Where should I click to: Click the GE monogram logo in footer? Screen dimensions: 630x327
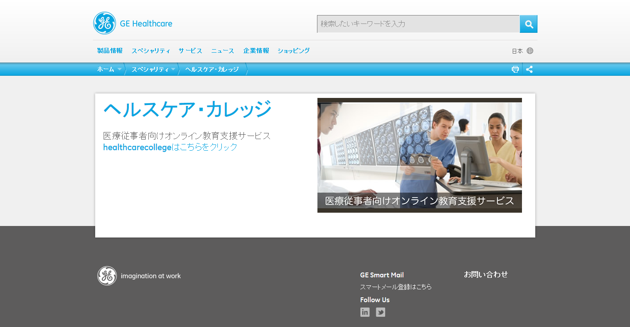tap(107, 276)
